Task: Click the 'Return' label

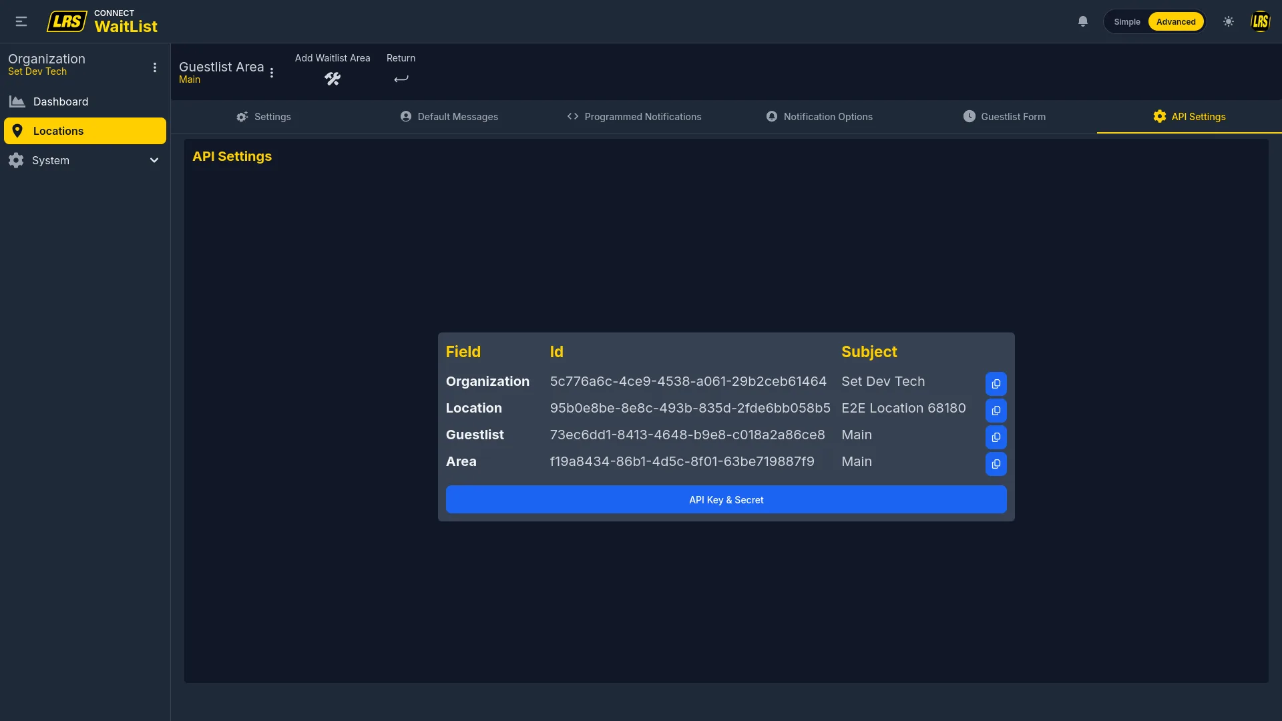Action: coord(401,58)
